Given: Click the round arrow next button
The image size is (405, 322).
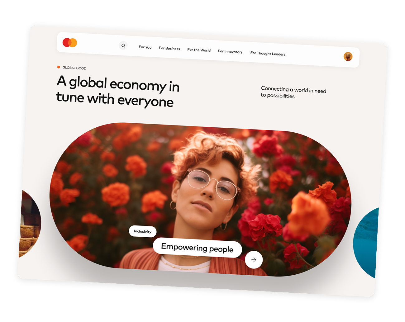Looking at the screenshot, I should [254, 260].
